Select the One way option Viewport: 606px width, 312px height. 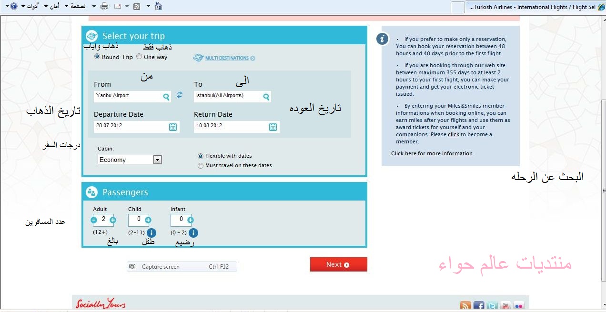[x=139, y=57]
